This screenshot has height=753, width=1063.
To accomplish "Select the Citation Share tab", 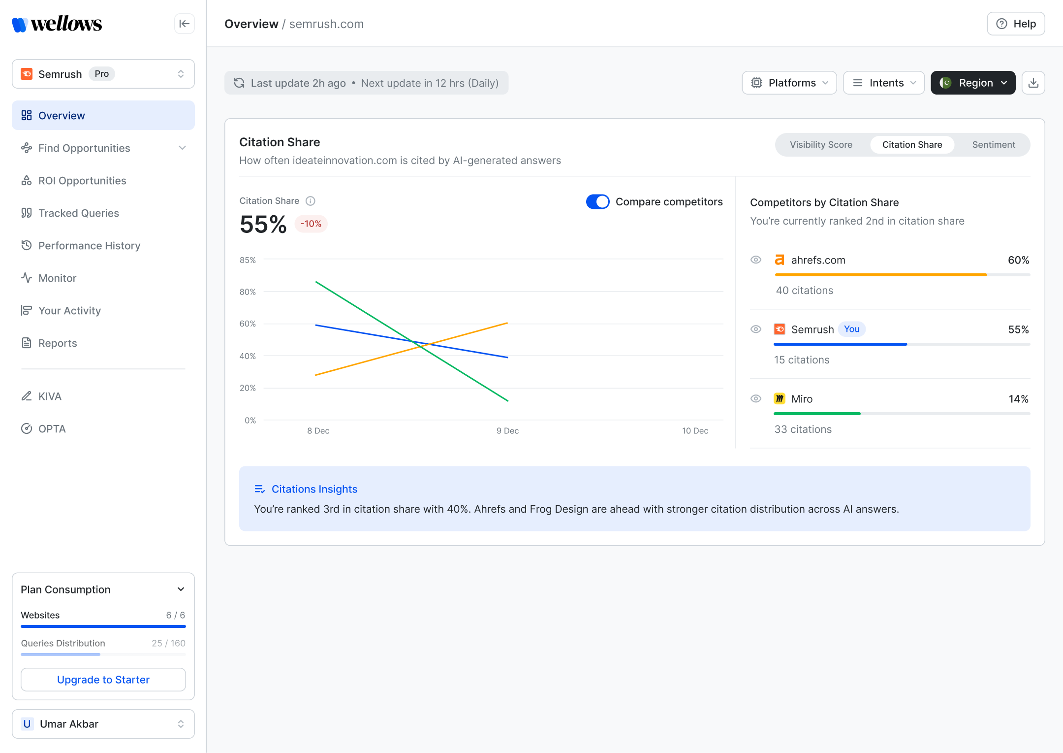I will (x=912, y=145).
